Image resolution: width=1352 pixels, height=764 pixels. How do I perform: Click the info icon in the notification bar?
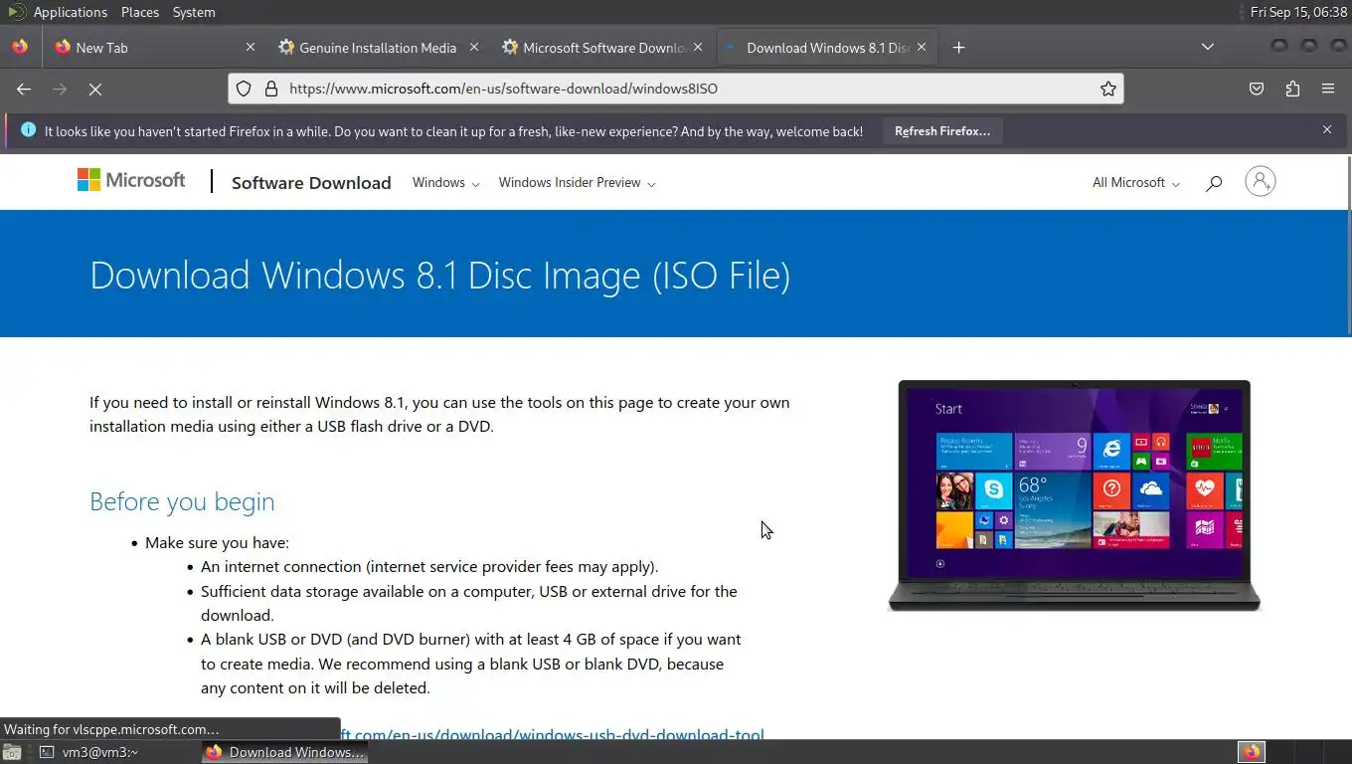click(28, 130)
